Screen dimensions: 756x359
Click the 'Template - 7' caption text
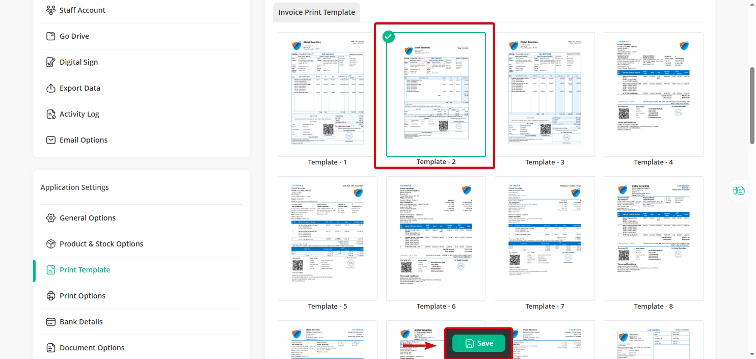pos(545,306)
